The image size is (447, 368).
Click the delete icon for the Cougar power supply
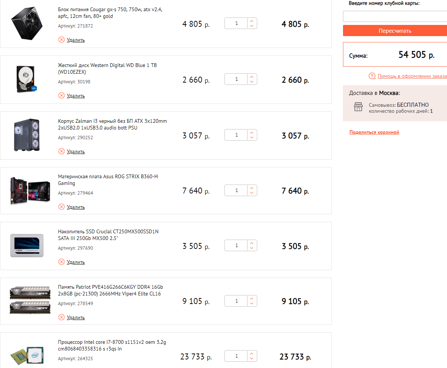(x=62, y=40)
